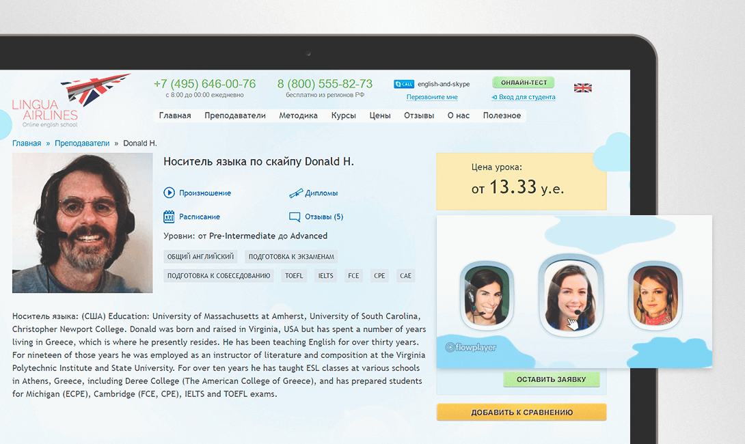This screenshot has width=745, height=444.
Task: Click the heading Носитель языка по скайпу Donald H.
Action: 258,161
